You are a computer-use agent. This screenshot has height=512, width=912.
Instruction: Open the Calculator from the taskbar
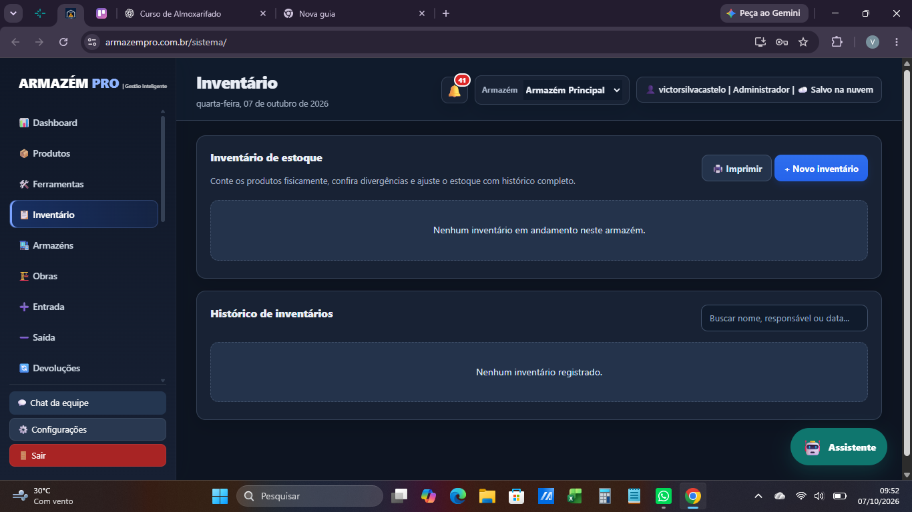point(605,496)
